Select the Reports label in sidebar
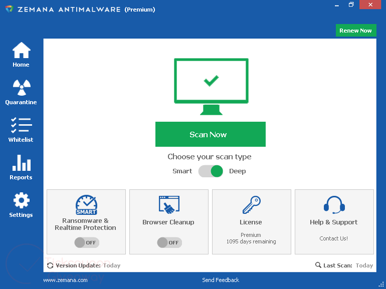 pos(21,177)
